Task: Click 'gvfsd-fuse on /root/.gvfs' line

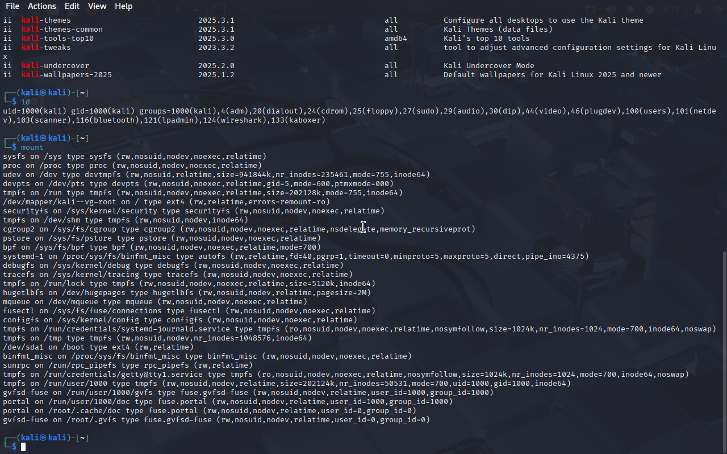Action: (216, 420)
